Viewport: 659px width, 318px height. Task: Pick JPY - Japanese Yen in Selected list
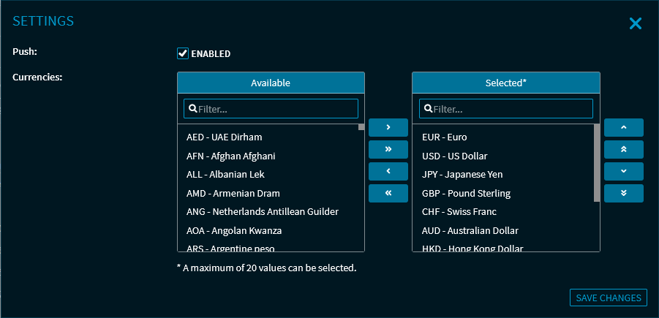(462, 175)
